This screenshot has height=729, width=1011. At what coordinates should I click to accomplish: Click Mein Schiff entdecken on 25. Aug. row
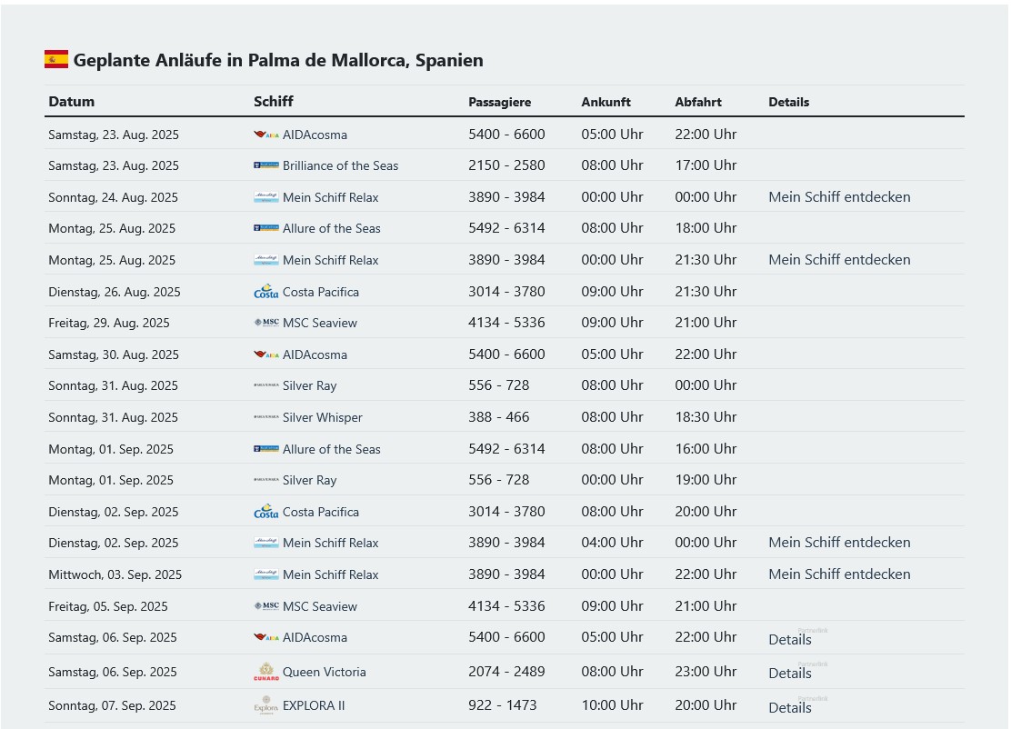tap(839, 260)
